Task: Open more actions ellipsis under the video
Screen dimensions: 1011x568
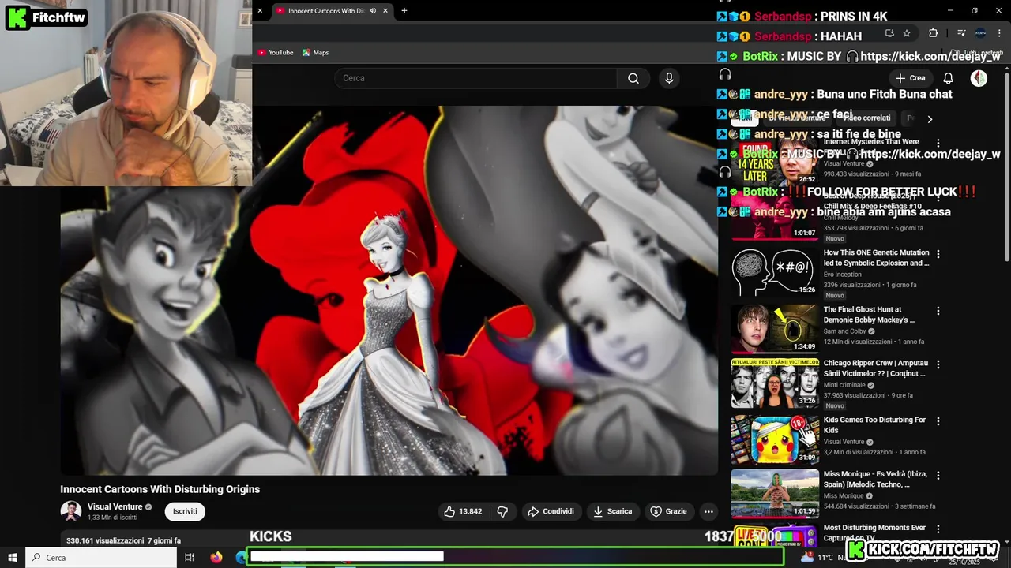Action: [x=708, y=511]
